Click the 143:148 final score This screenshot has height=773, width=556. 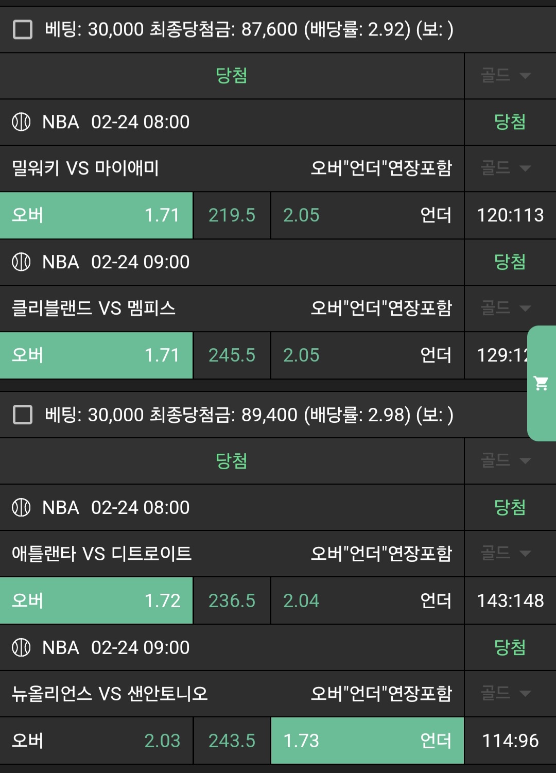pos(510,600)
